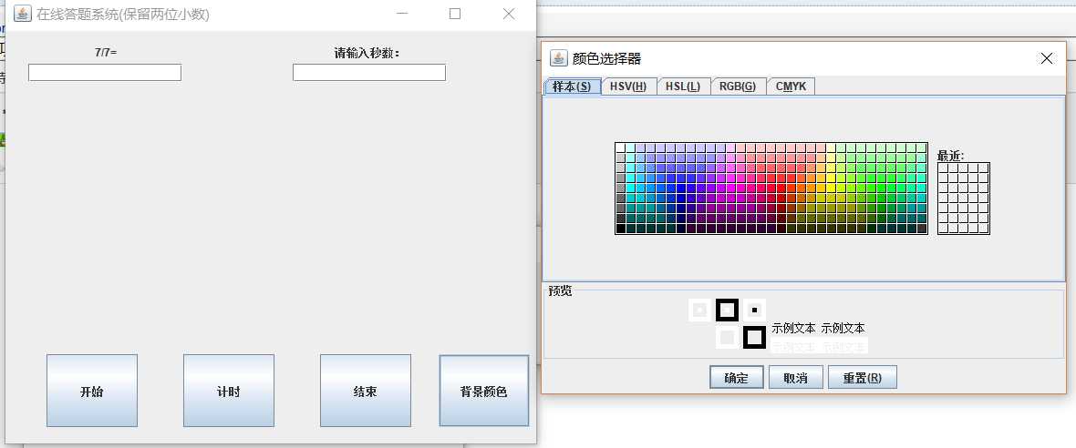1076x448 pixels.
Task: Click the 请输入秒数： label
Action: coord(367,53)
